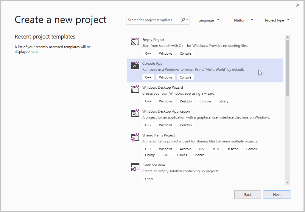The image size is (305, 212).
Task: Open the search history dropdown arrow
Action: coord(187,20)
